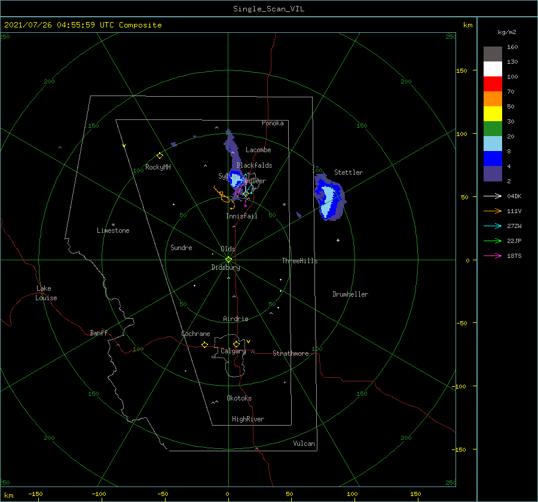This screenshot has width=538, height=502.
Task: Click the green 22JP track arrow in legend
Action: coord(493,241)
